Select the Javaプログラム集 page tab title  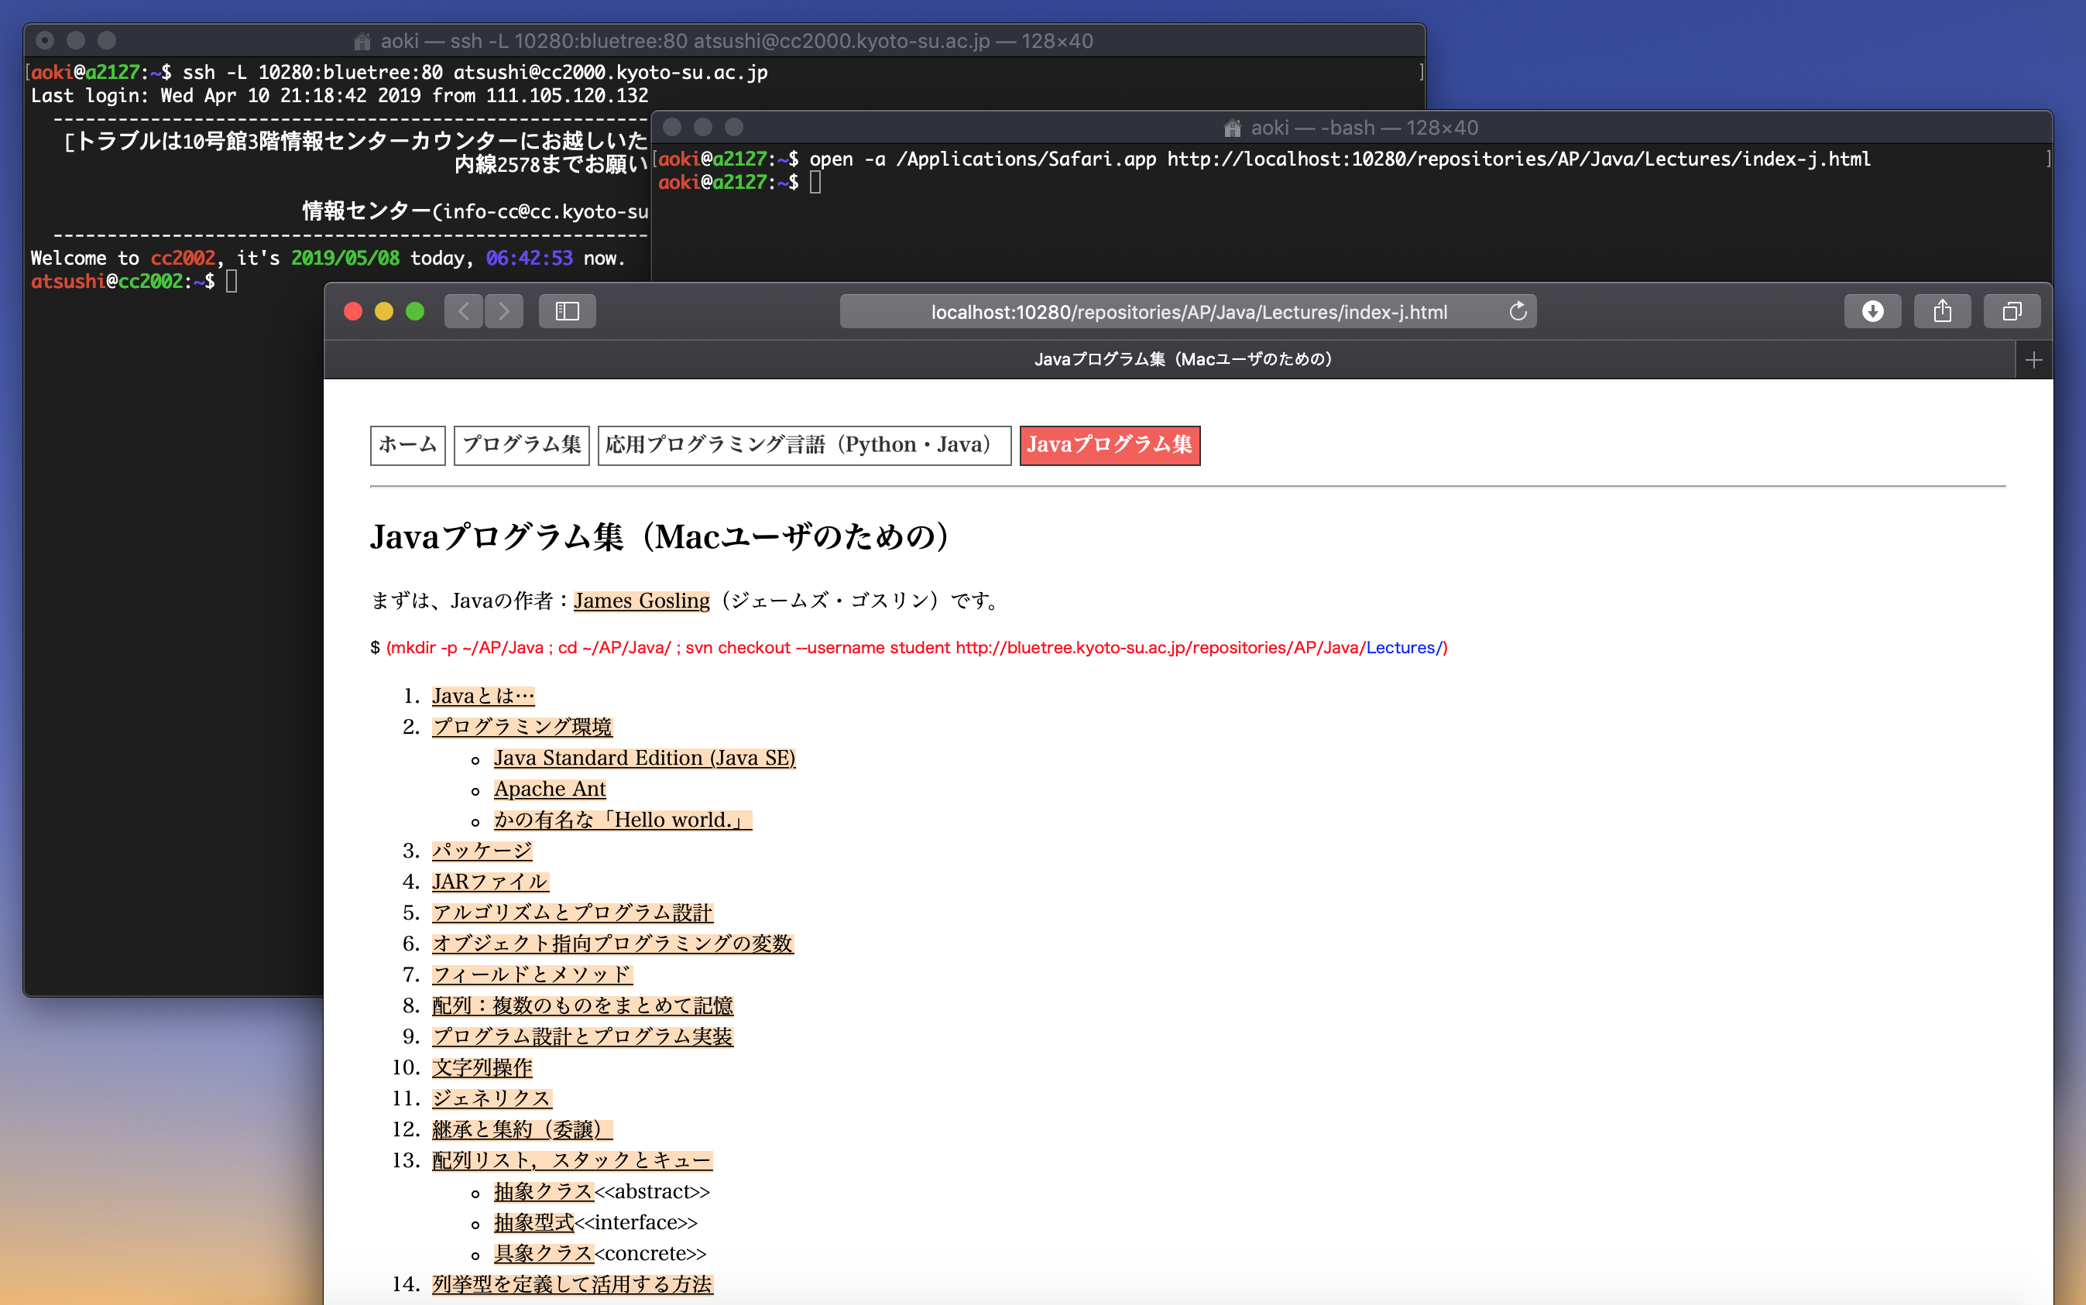(1183, 360)
